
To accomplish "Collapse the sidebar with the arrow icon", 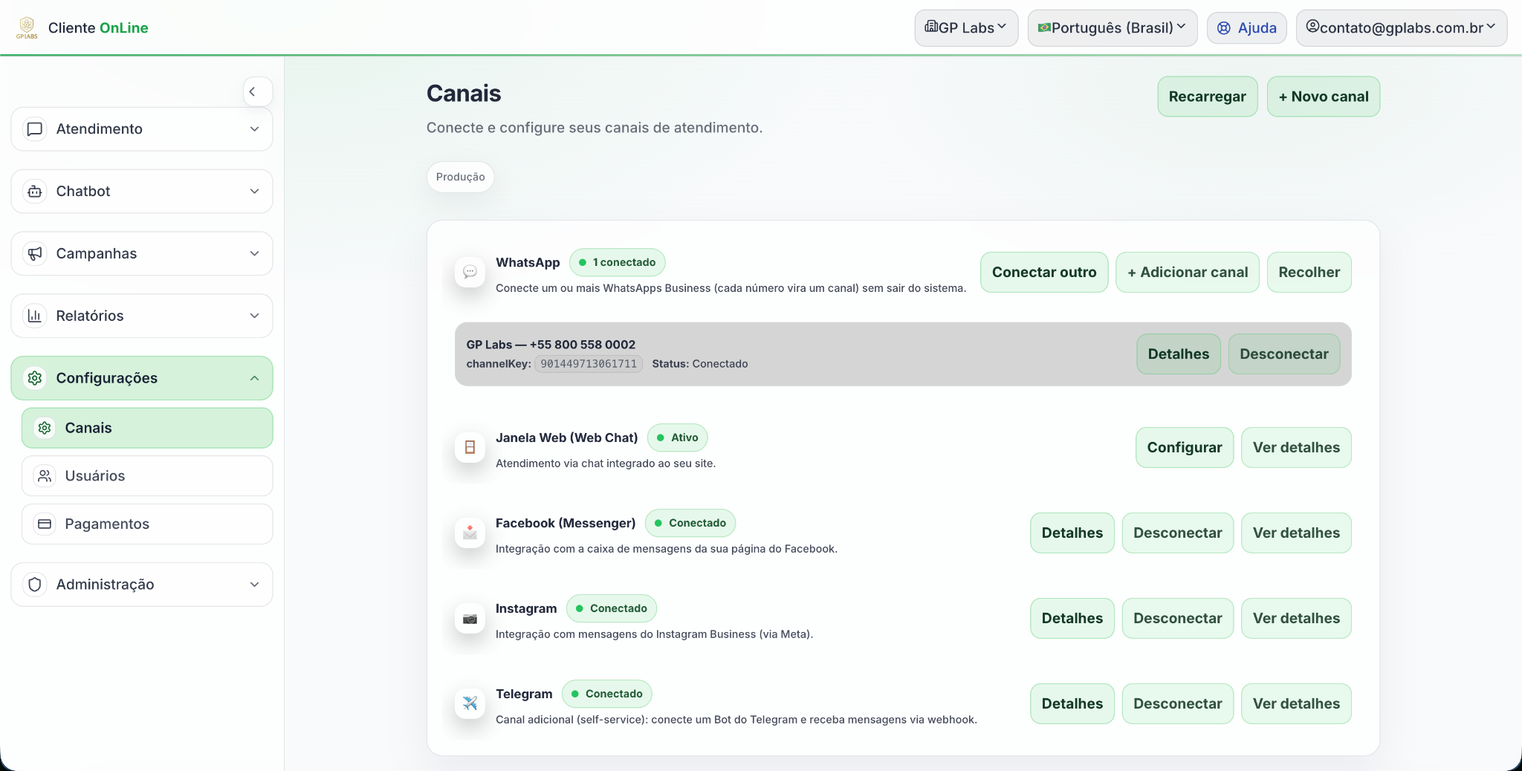I will tap(253, 92).
